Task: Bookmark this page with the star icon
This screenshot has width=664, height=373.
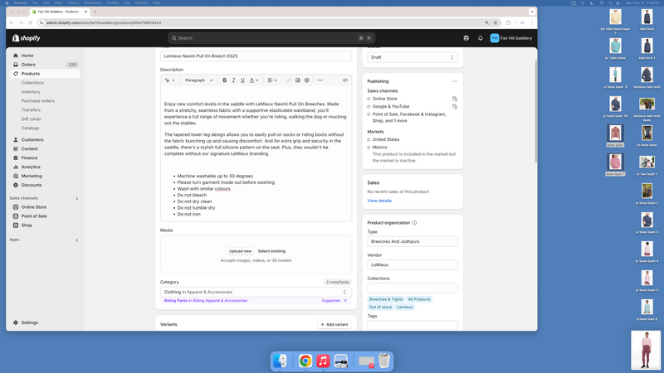Action: pos(495,23)
